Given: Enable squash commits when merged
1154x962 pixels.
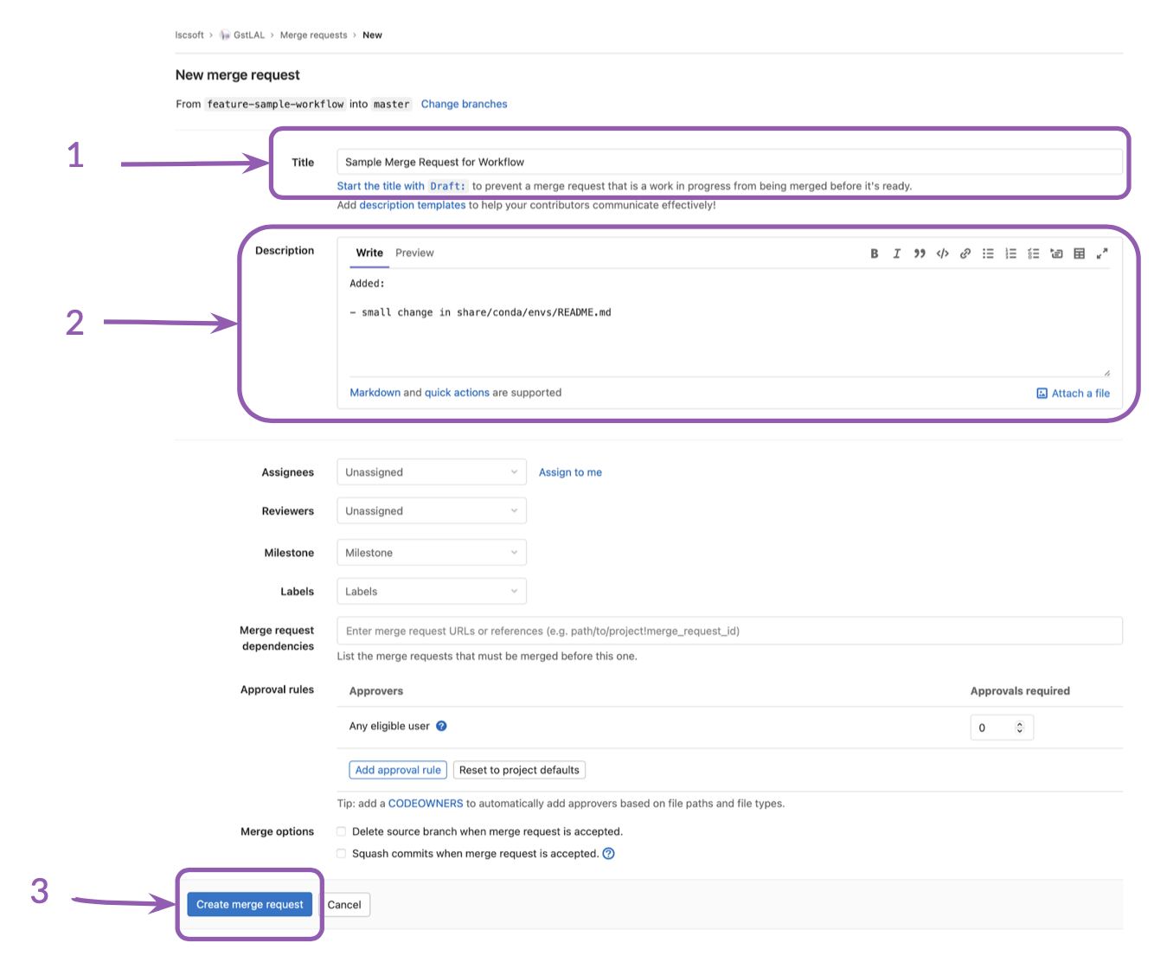Looking at the screenshot, I should [342, 854].
